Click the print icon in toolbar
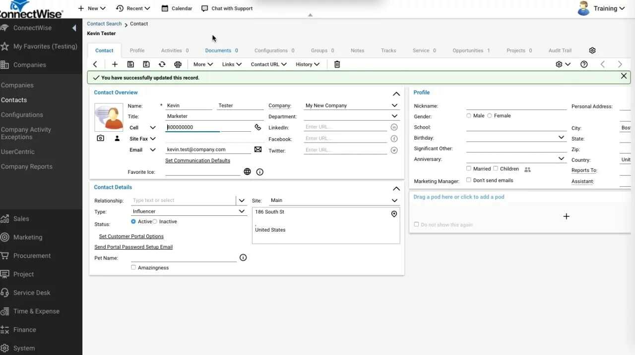635x355 pixels. click(178, 64)
